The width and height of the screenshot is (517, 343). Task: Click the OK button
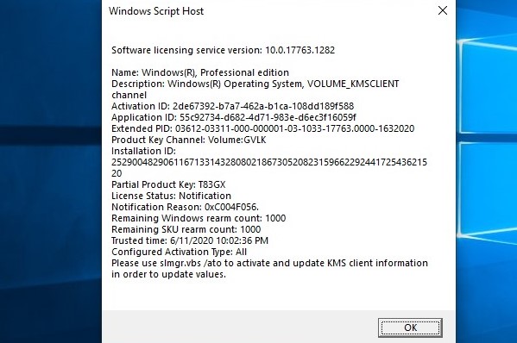410,327
